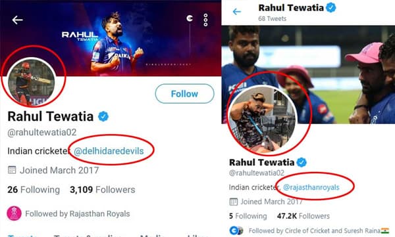The image size is (395, 237).
Task: Open the @delhidaredevils mention link
Action: click(x=109, y=151)
